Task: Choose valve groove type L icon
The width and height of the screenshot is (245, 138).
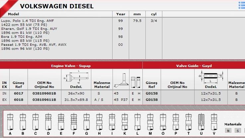Action: coord(137,122)
